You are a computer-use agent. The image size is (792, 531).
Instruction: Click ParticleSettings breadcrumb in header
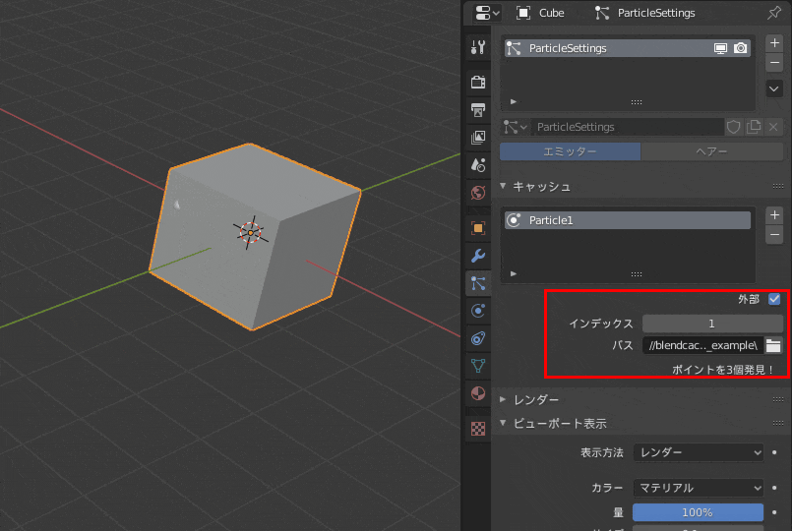[x=645, y=13]
